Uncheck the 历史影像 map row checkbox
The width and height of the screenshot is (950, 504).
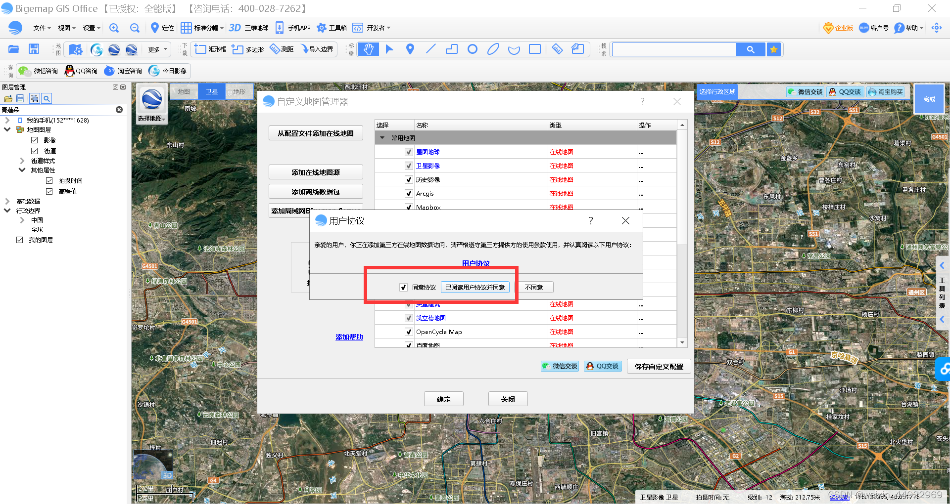click(409, 180)
